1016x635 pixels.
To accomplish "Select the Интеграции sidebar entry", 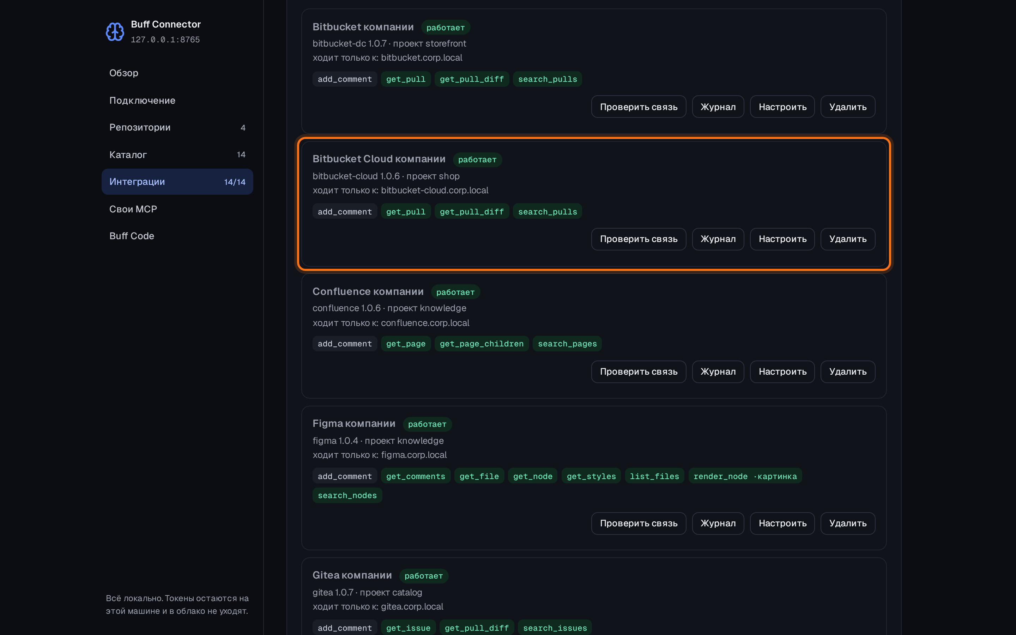I will 177,182.
